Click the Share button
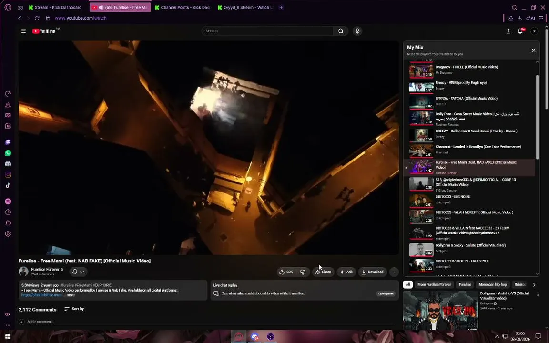549x343 pixels. point(323,272)
